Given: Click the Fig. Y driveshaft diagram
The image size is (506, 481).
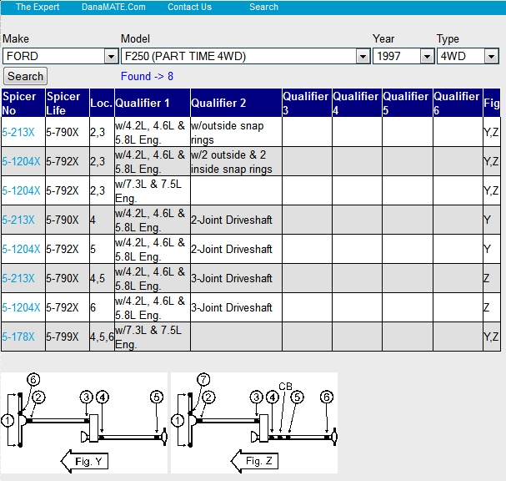Looking at the screenshot, I should pos(84,423).
